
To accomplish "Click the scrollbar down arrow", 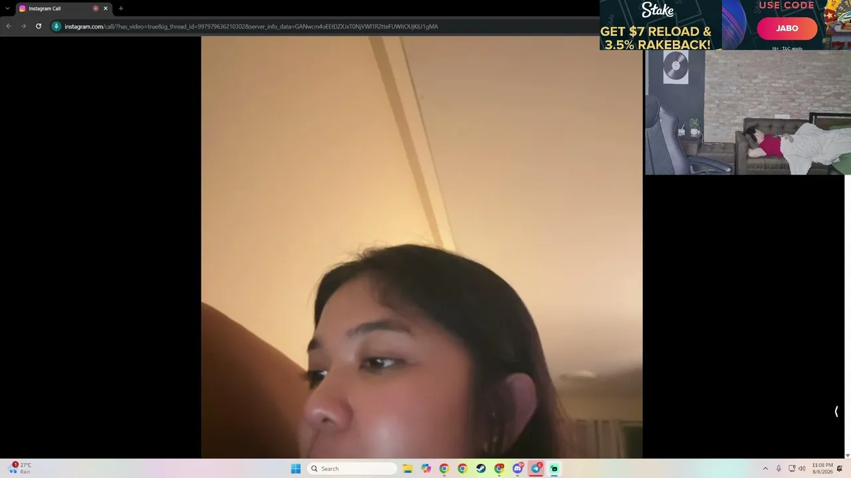I will pos(847,455).
